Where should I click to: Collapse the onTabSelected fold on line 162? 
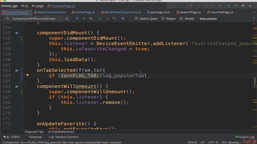pos(23,70)
